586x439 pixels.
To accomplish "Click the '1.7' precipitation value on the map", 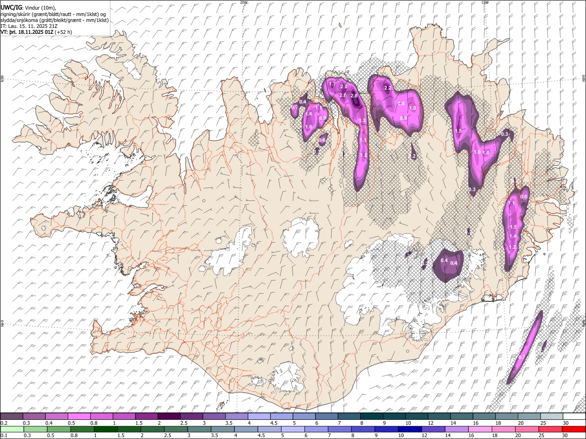I will pyautogui.click(x=333, y=84).
